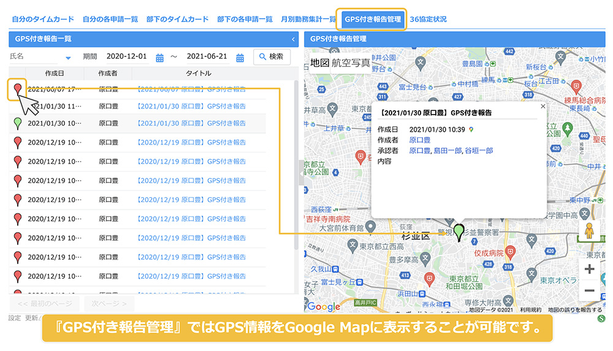The height and width of the screenshot is (351, 613).
Task: Click route 318 badge near 佼成病院
Action: pos(508,267)
